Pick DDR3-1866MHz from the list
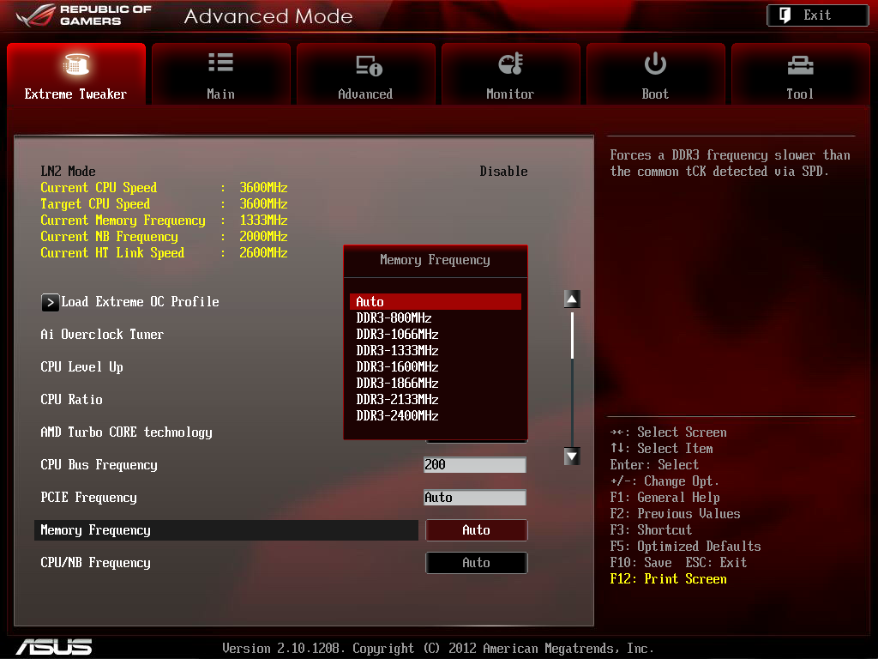 coord(435,383)
